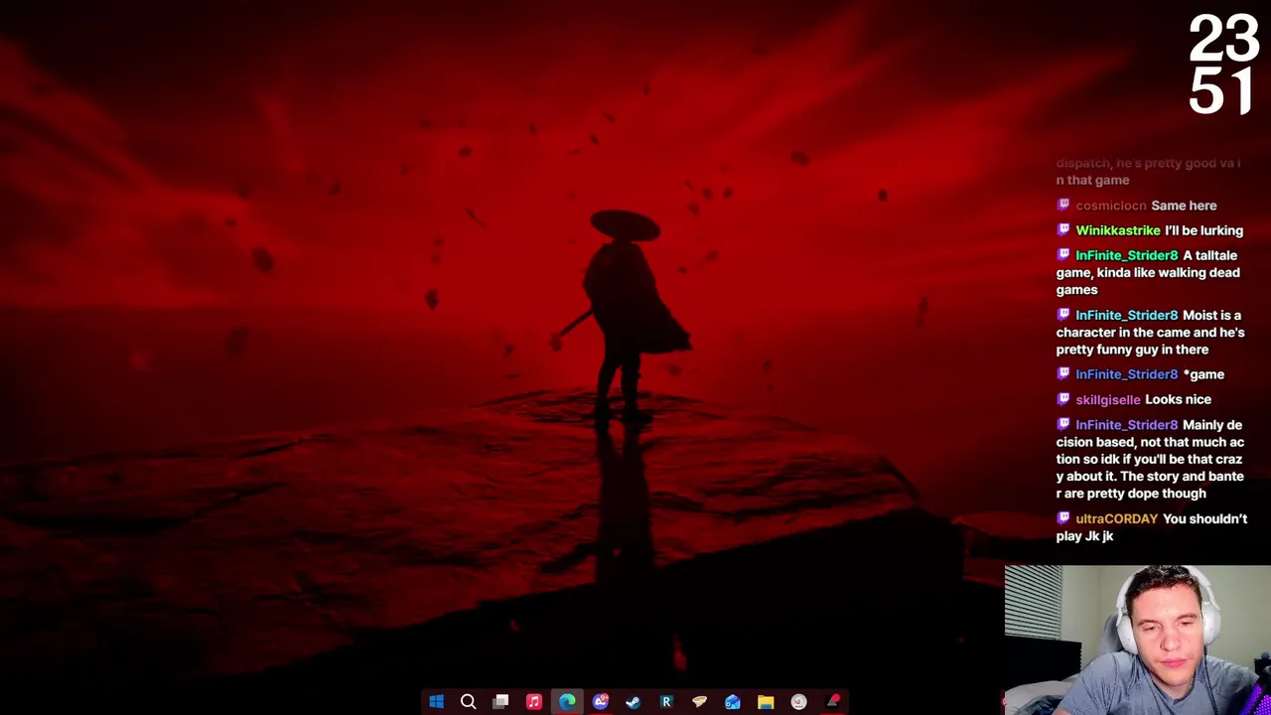Image resolution: width=1271 pixels, height=715 pixels.
Task: Click InFinite_Strider8 name beside '*game'
Action: pos(1127,374)
